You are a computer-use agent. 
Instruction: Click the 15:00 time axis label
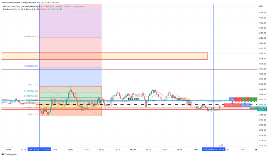point(70,150)
